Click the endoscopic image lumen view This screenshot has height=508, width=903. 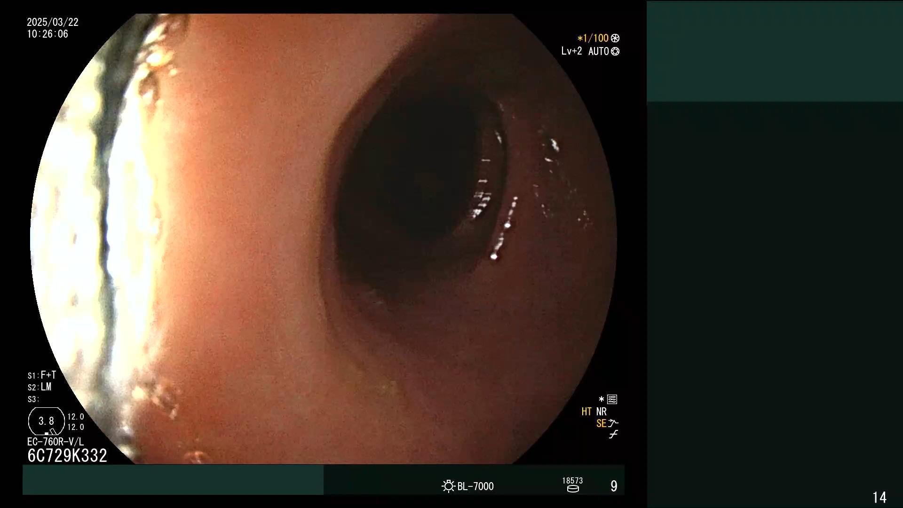coord(324,238)
